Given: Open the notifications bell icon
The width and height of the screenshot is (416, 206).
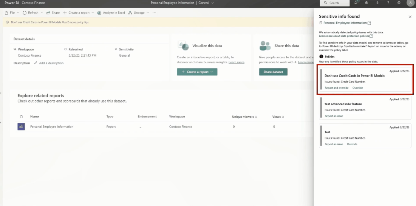Looking at the screenshot, I should [356, 3].
